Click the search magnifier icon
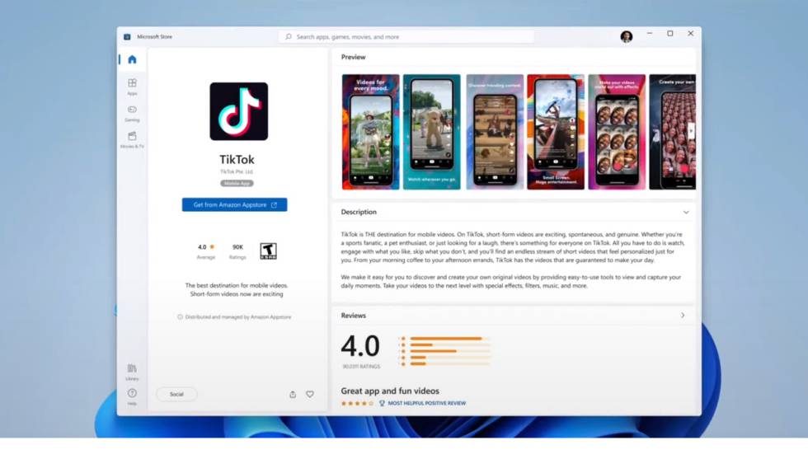Viewport: 808px width, 459px height. [289, 36]
